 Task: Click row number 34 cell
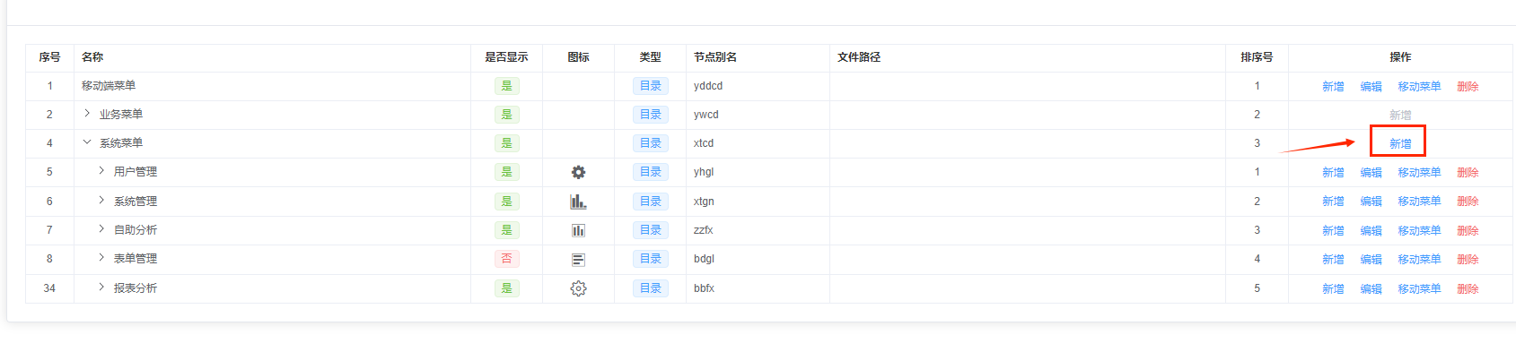tap(49, 288)
